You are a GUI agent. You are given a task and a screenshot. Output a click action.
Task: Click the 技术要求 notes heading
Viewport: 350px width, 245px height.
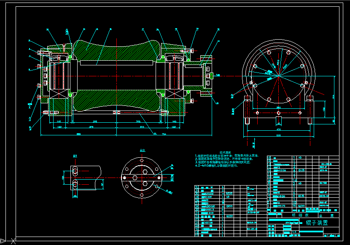pos(225,152)
